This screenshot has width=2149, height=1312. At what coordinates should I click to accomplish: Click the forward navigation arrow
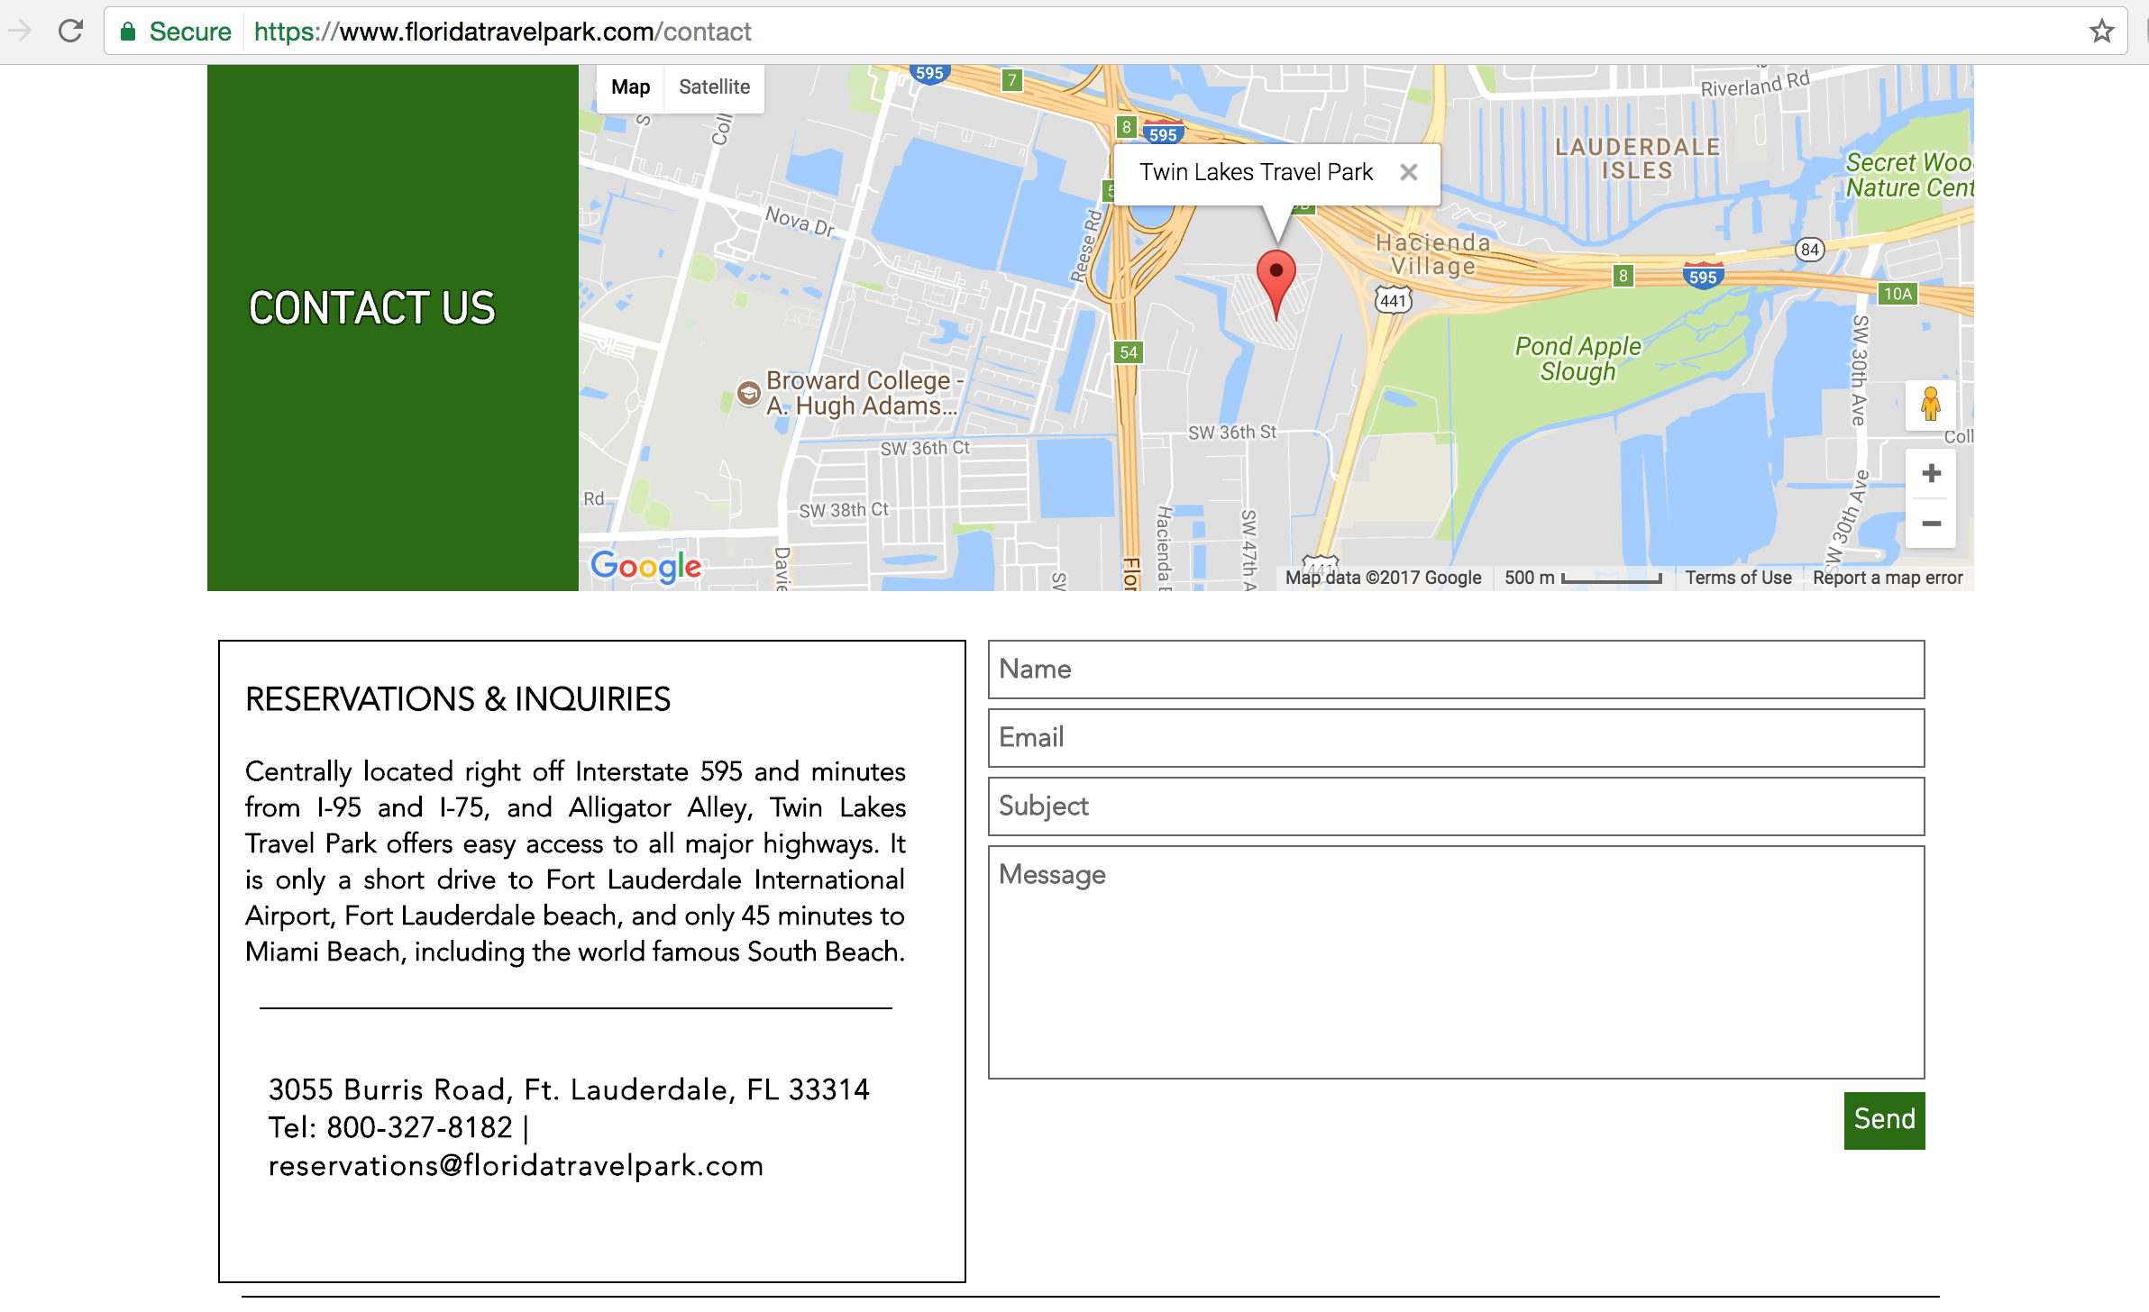[19, 32]
